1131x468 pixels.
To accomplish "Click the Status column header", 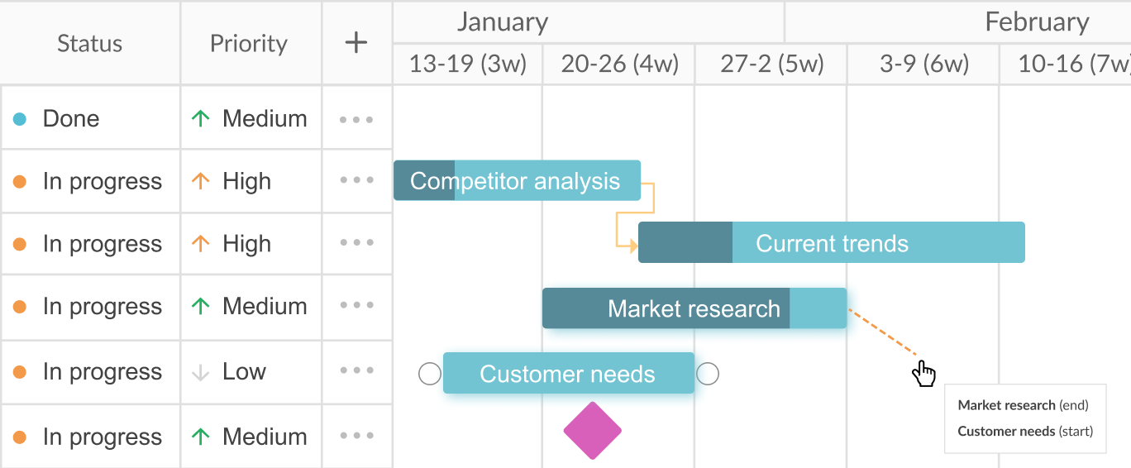I will click(x=89, y=43).
